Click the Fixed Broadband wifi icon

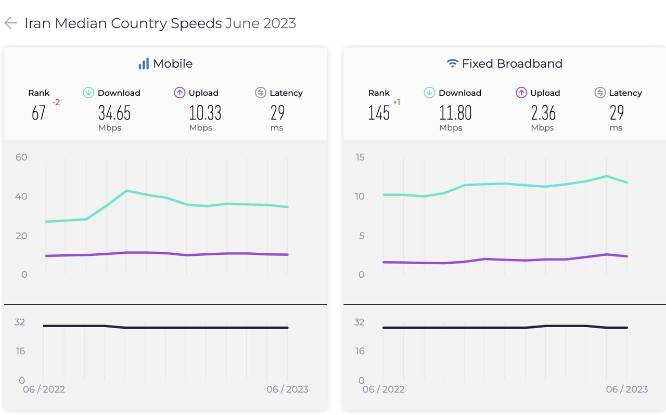pyautogui.click(x=453, y=64)
